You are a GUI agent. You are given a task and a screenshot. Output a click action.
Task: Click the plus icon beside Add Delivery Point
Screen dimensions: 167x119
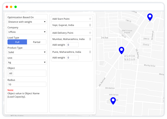[x=90, y=33]
